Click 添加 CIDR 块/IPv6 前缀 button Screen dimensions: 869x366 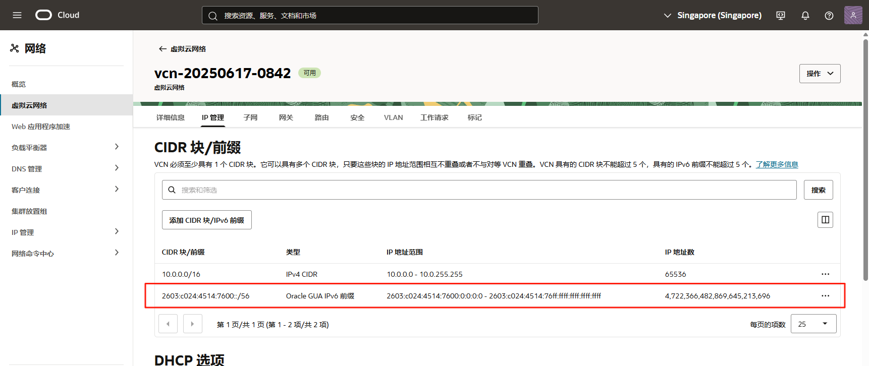[206, 220]
